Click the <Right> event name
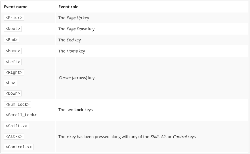Screen dimensions: 250x154 coord(14,73)
